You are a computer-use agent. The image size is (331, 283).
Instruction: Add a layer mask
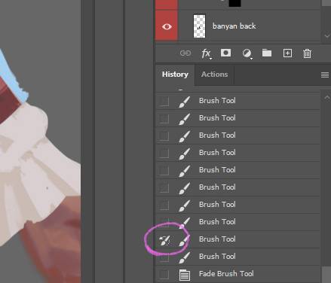pos(225,53)
